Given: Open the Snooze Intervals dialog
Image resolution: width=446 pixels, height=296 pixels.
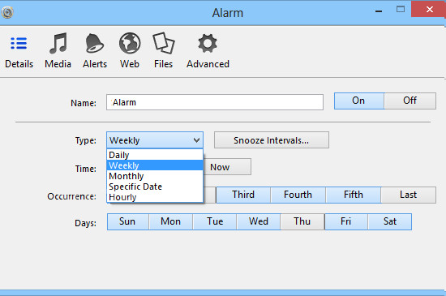Looking at the screenshot, I should point(272,140).
